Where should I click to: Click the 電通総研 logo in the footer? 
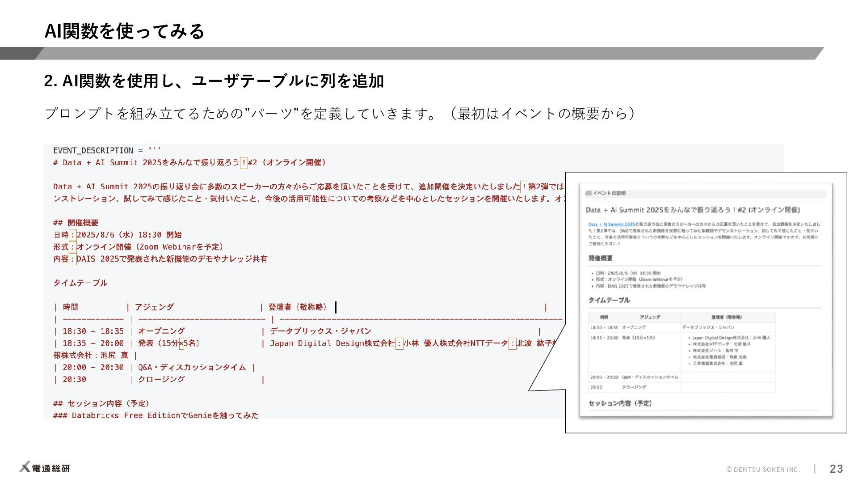click(x=44, y=468)
